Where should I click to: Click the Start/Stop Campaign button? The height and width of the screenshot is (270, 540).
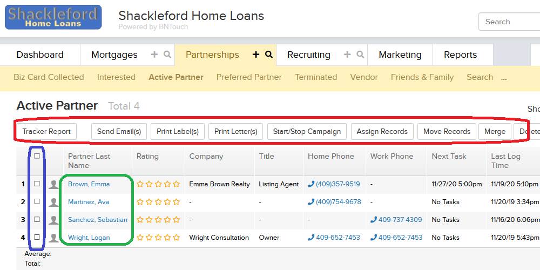(307, 132)
